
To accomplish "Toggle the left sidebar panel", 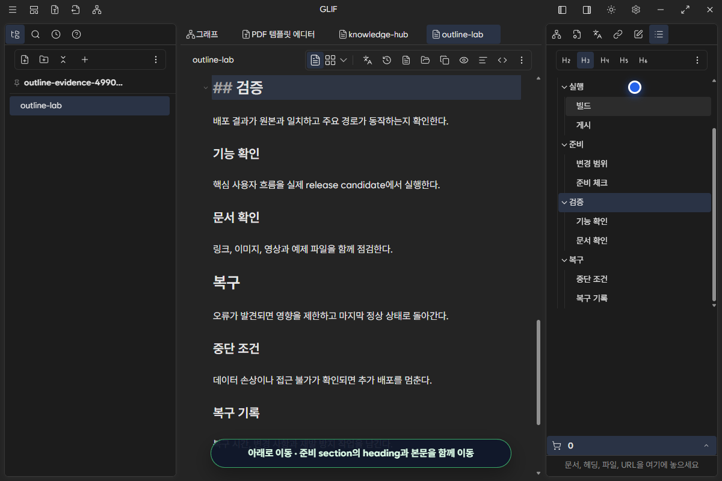I will coord(562,10).
